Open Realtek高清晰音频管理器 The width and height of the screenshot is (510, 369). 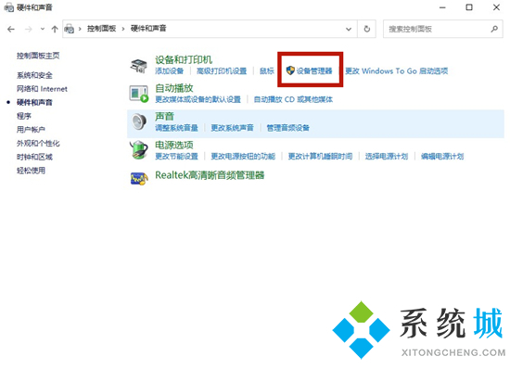click(210, 175)
